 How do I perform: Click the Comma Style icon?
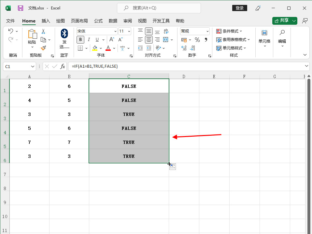[206, 40]
